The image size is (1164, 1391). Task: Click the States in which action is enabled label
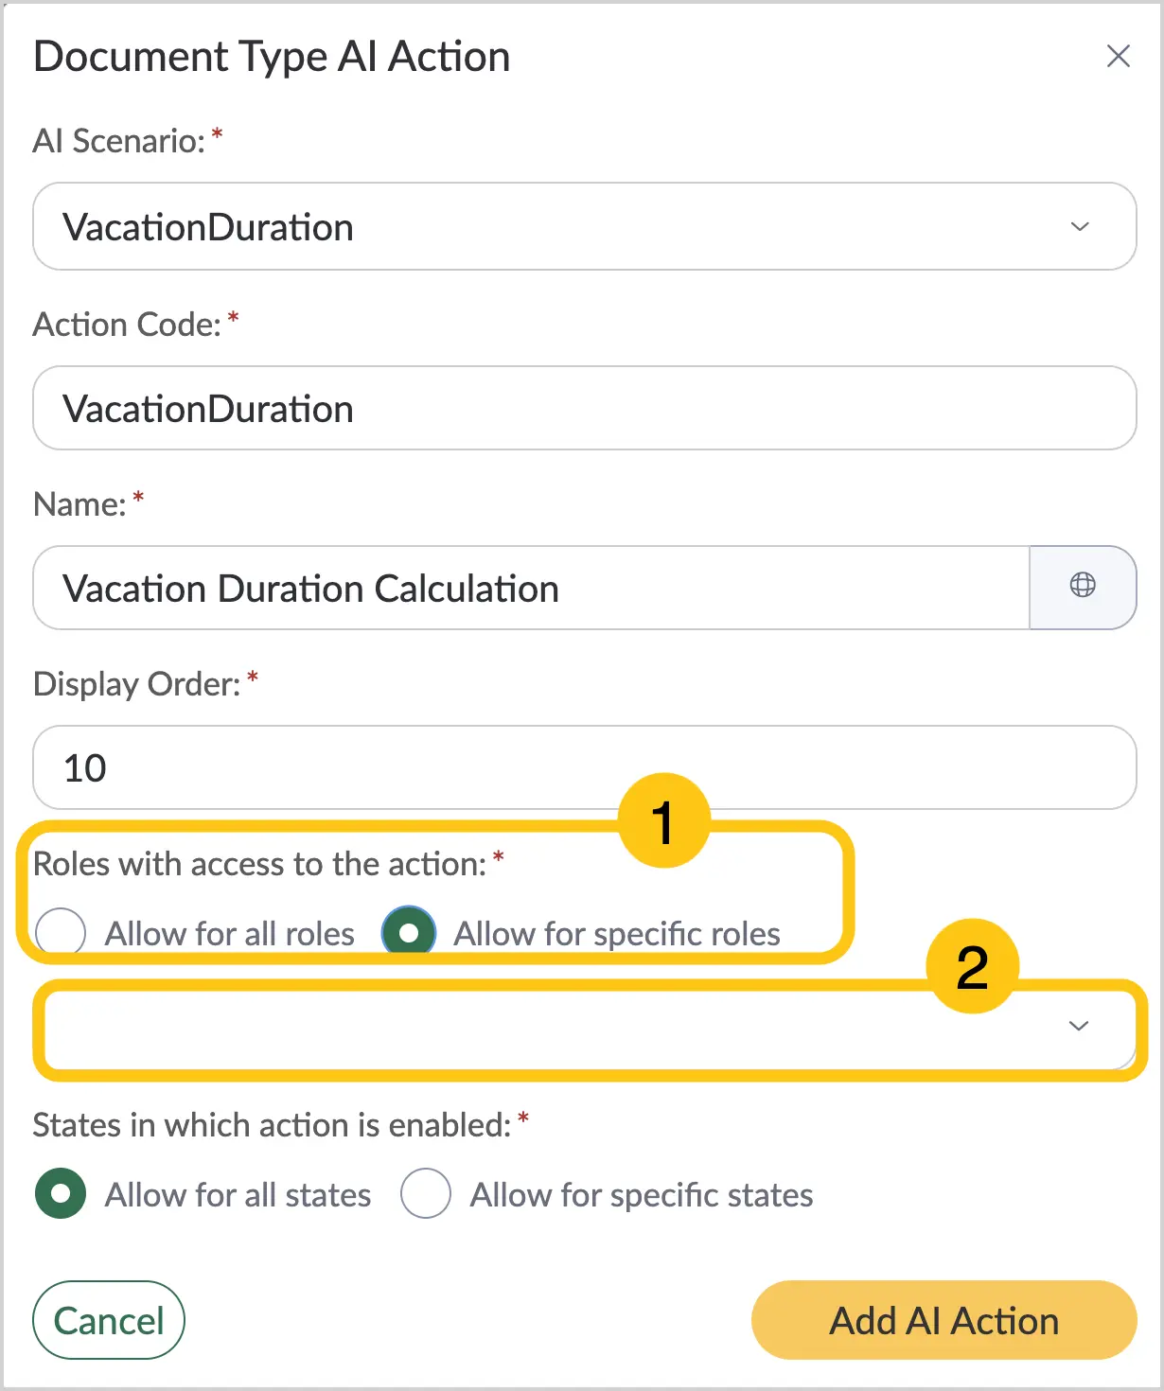tap(273, 1125)
